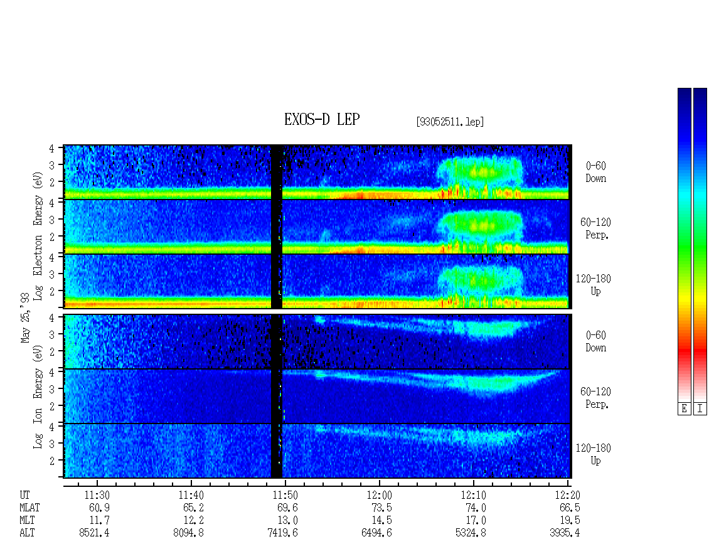Screen dimensions: 709x549
Task: Click electron 60-120 Perp. panel label
Action: tap(595, 229)
